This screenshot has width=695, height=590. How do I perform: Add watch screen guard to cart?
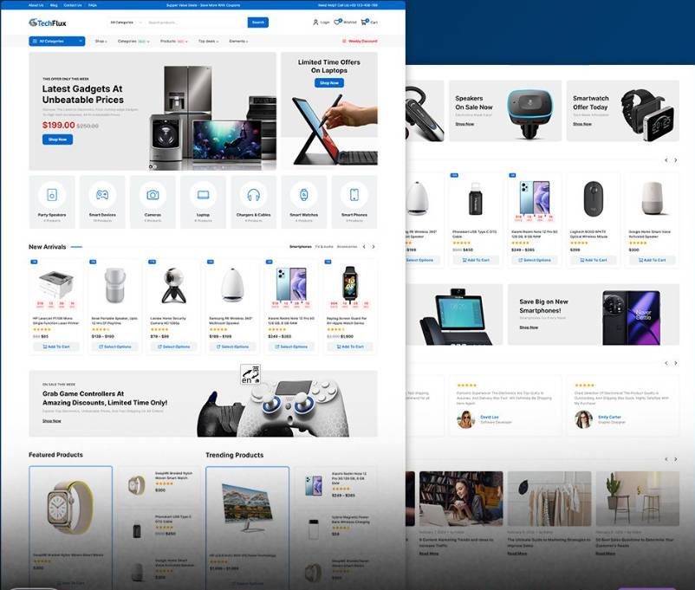pyautogui.click(x=350, y=347)
